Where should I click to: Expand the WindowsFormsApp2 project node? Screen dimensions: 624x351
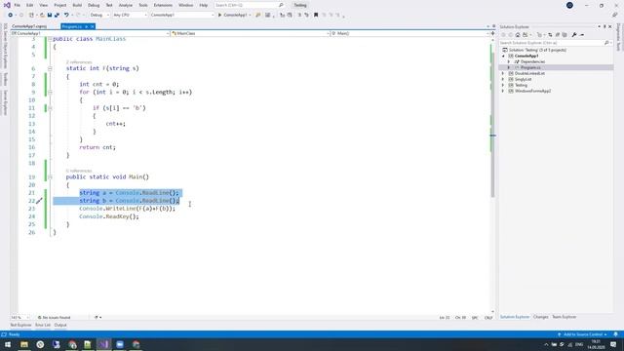[x=503, y=91]
